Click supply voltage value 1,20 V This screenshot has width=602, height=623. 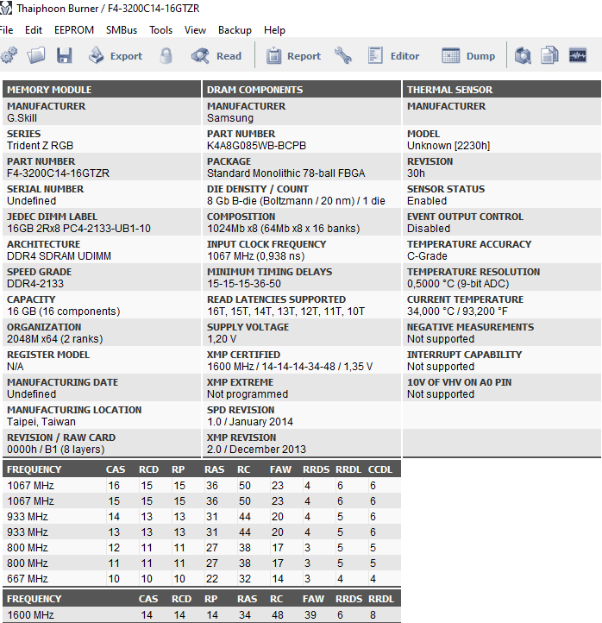[x=222, y=339]
